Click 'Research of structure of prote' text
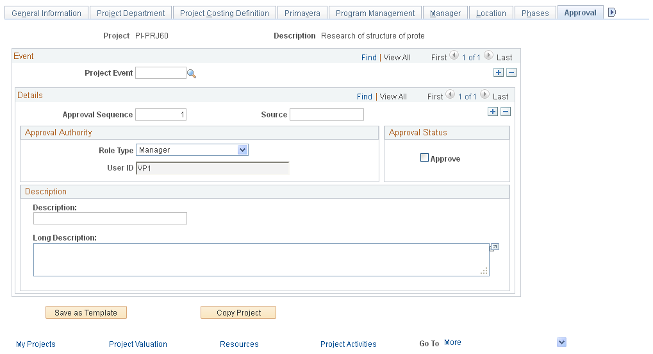Viewport: 653px width, 354px height. click(x=373, y=36)
